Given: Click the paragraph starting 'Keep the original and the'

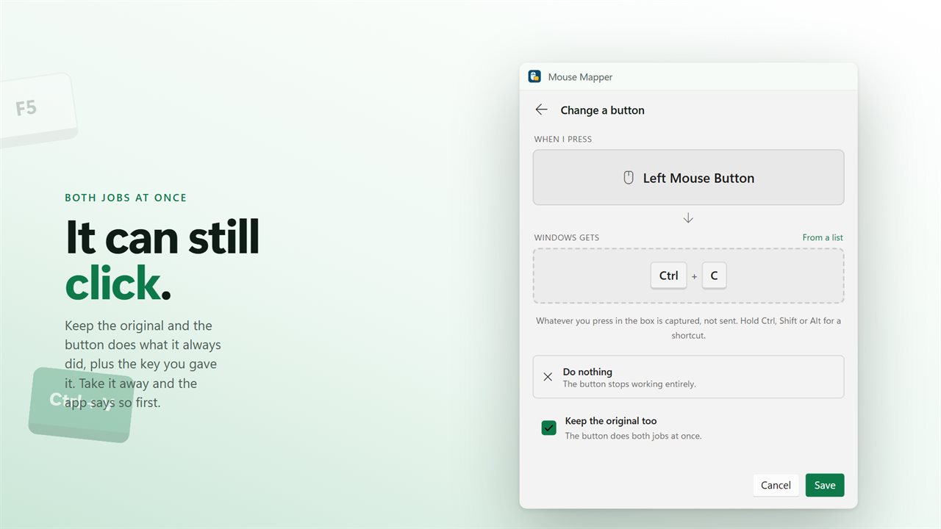Looking at the screenshot, I should (x=143, y=364).
